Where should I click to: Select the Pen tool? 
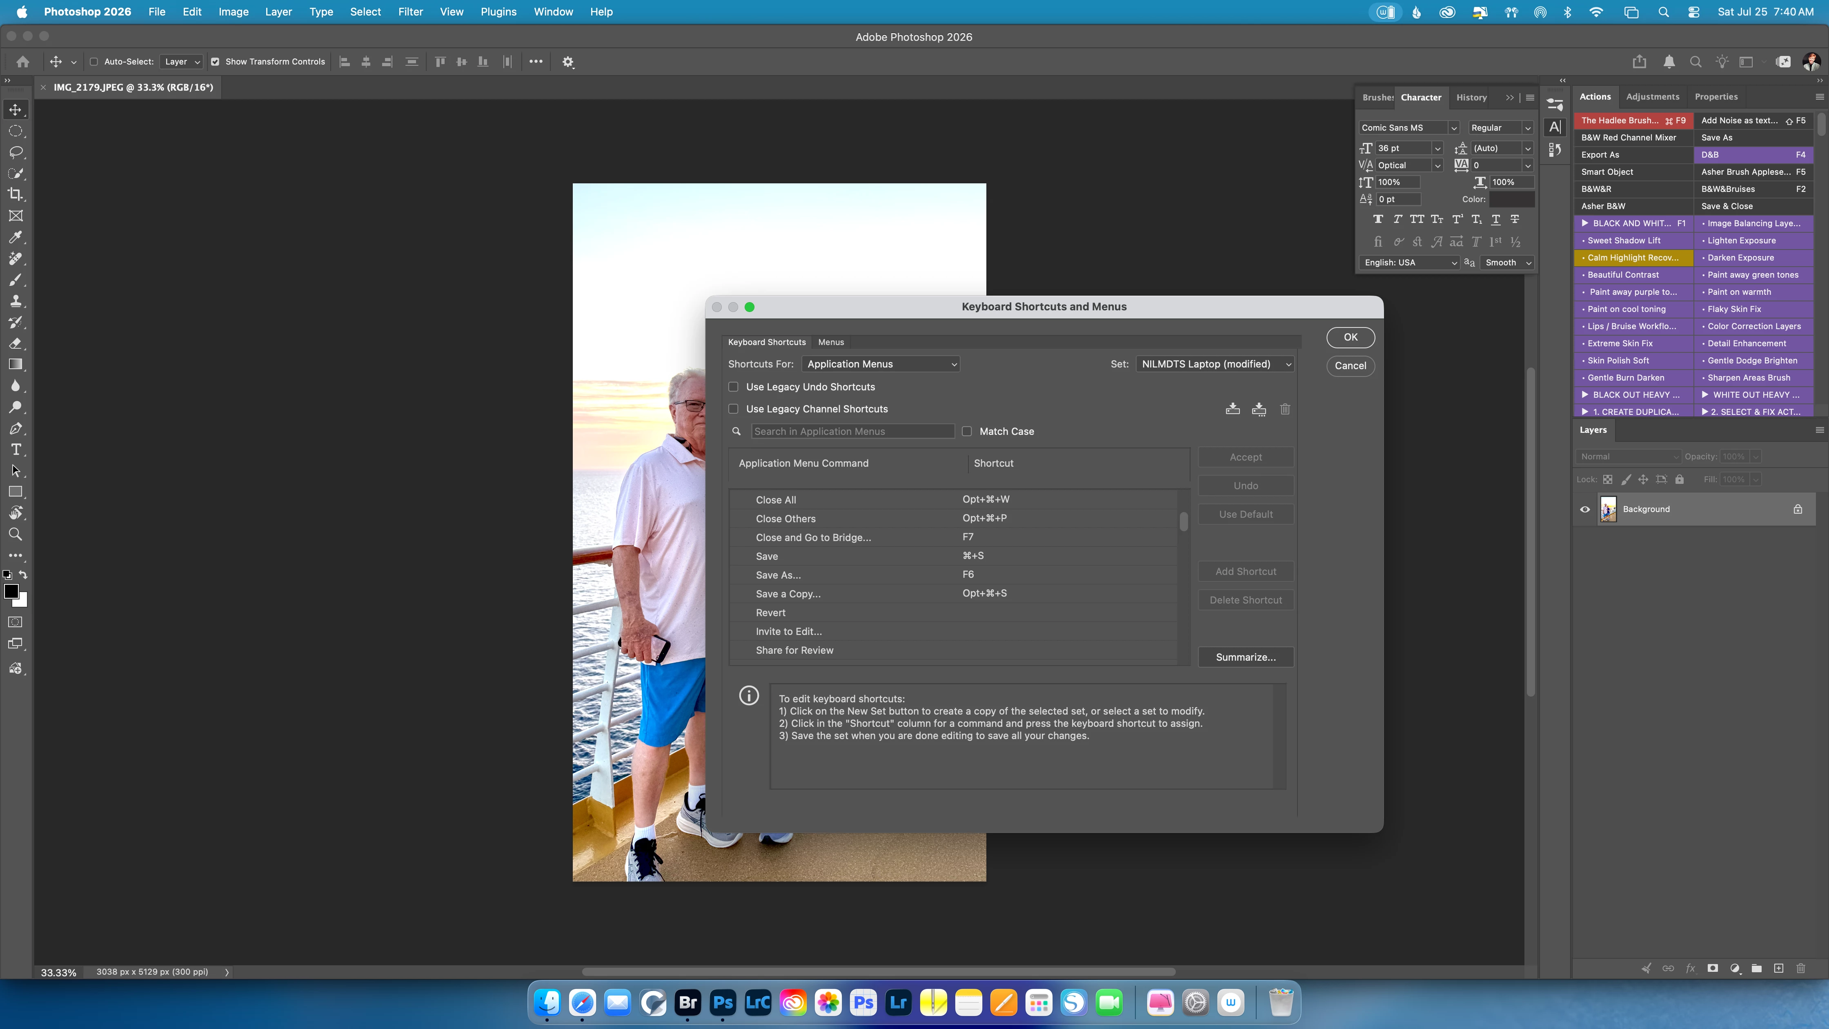[16, 428]
